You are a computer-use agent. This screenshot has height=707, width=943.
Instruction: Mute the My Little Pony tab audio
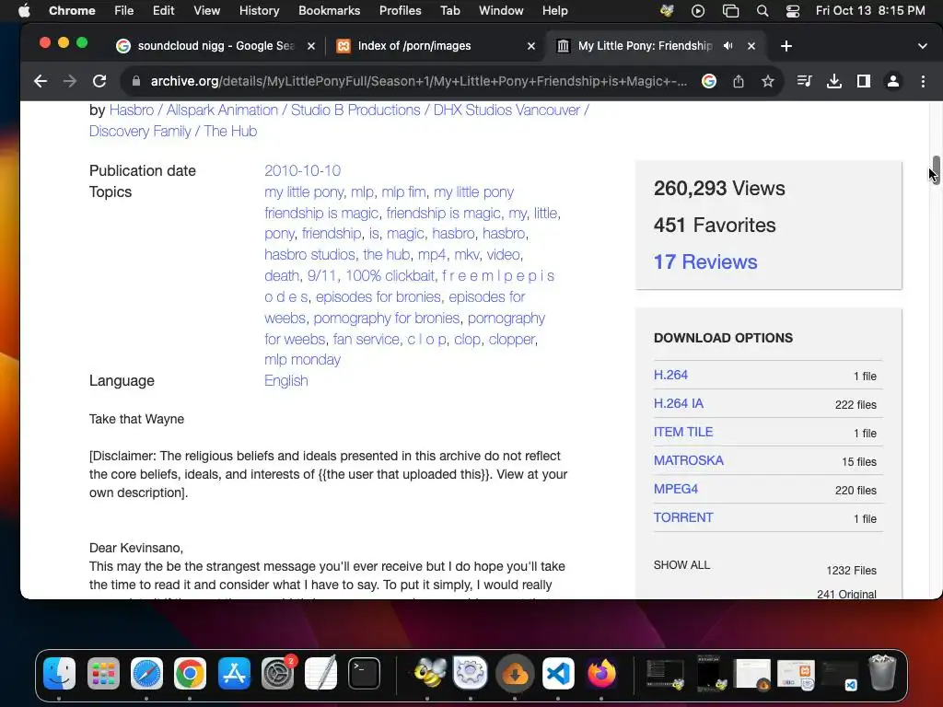[x=728, y=46]
